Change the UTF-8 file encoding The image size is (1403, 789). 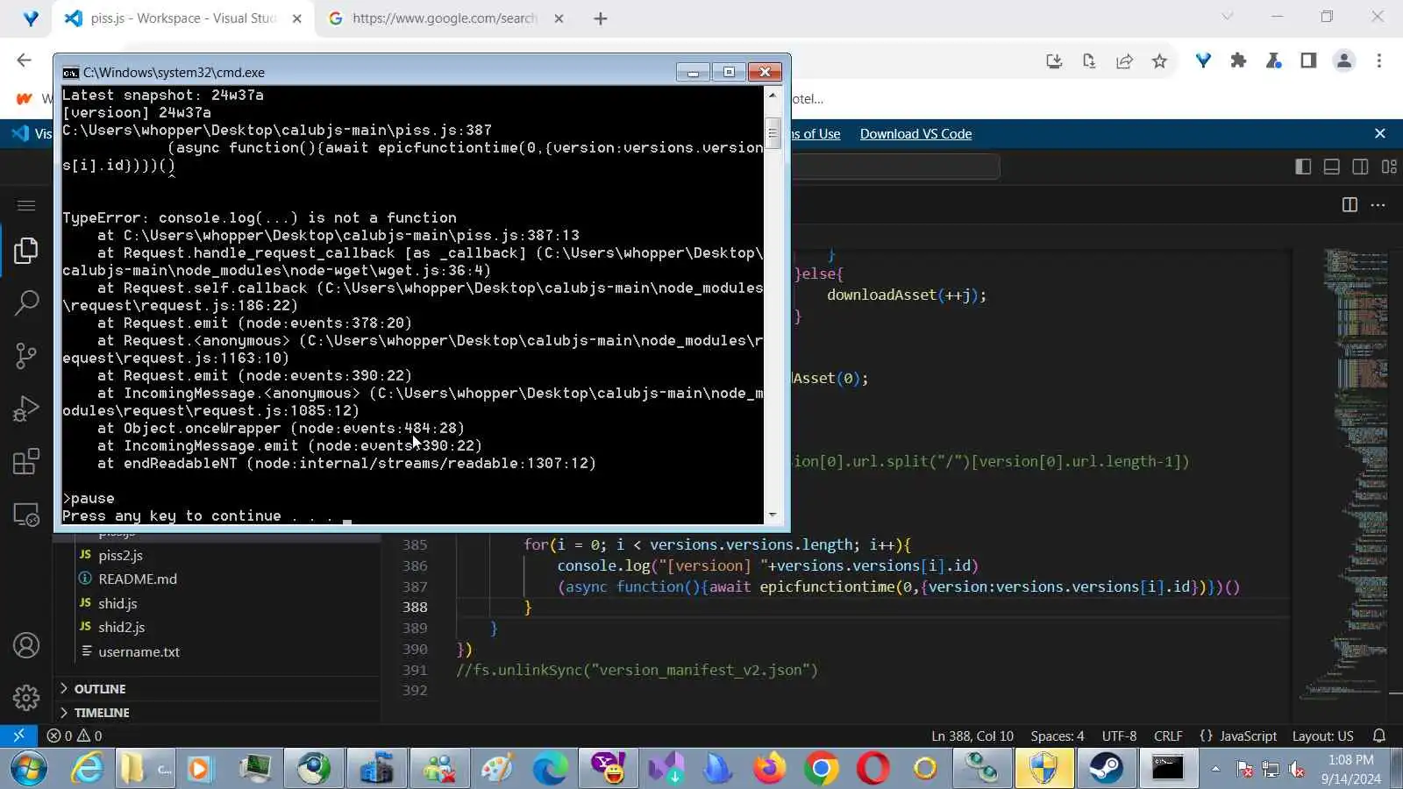pos(1119,736)
